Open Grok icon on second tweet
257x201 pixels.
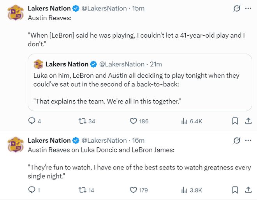[x=236, y=140]
